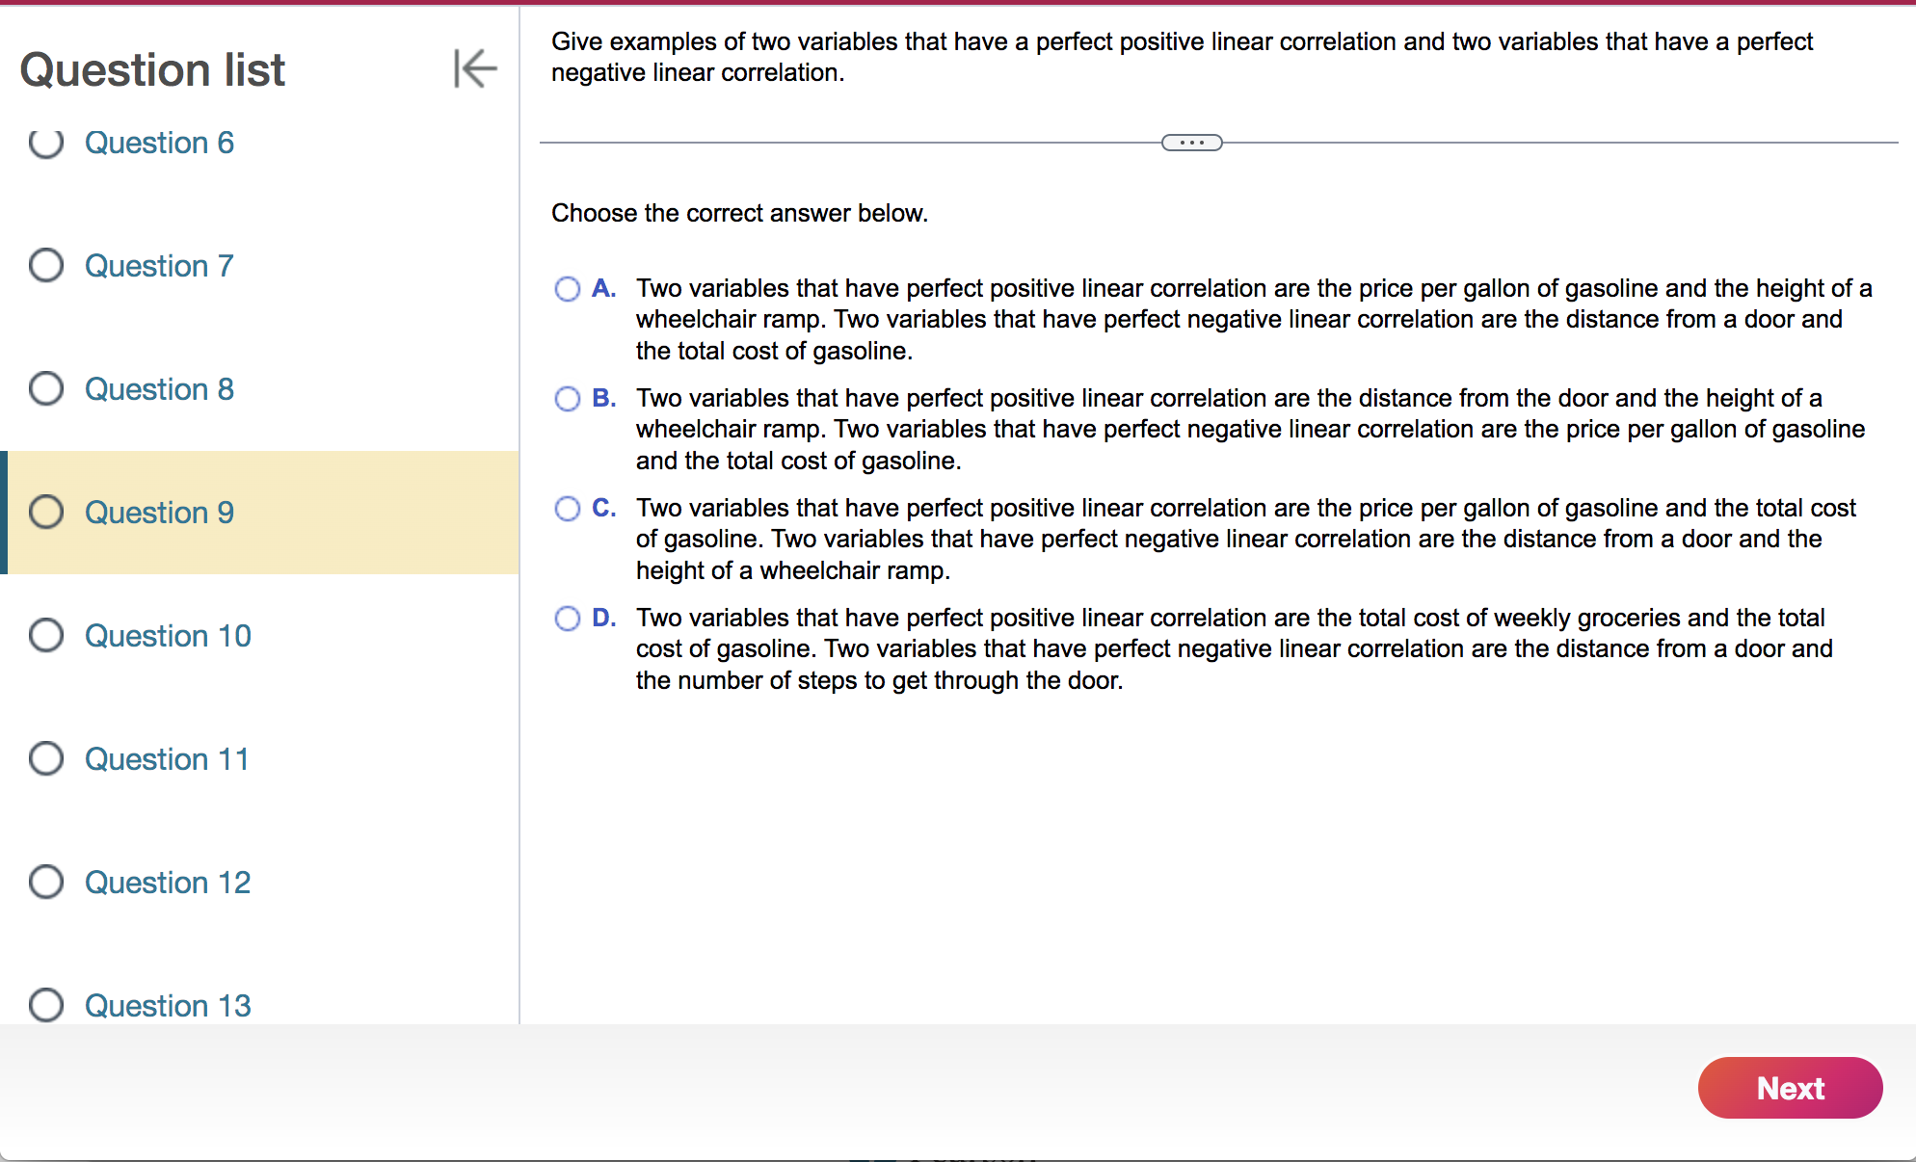Open Question 13 from the list
The height and width of the screenshot is (1162, 1916).
(167, 1005)
